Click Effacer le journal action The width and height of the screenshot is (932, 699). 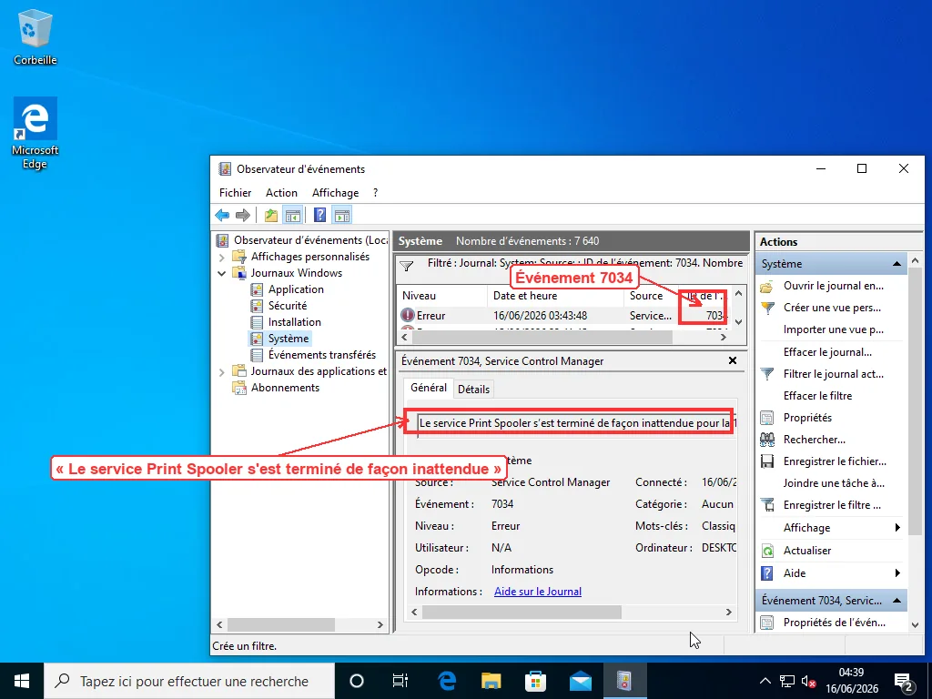827,352
